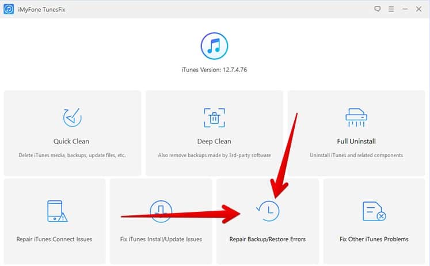Open the feedback chat bubble icon
The width and height of the screenshot is (430, 266).
[378, 9]
